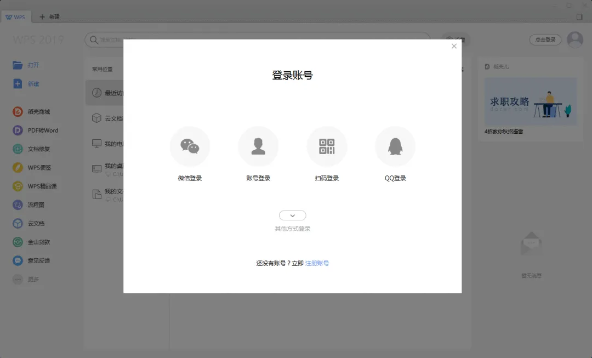Image resolution: width=592 pixels, height=358 pixels.
Task: Click the 其他方式登录 text
Action: [293, 229]
